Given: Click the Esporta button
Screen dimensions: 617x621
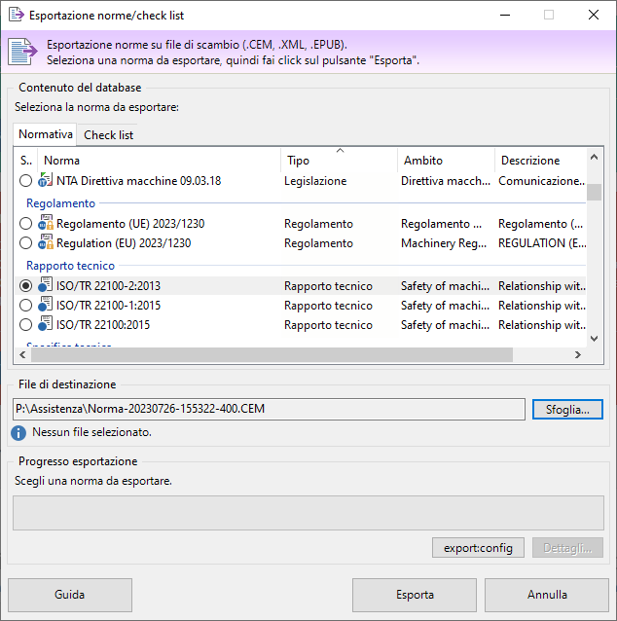Looking at the screenshot, I should pyautogui.click(x=415, y=595).
